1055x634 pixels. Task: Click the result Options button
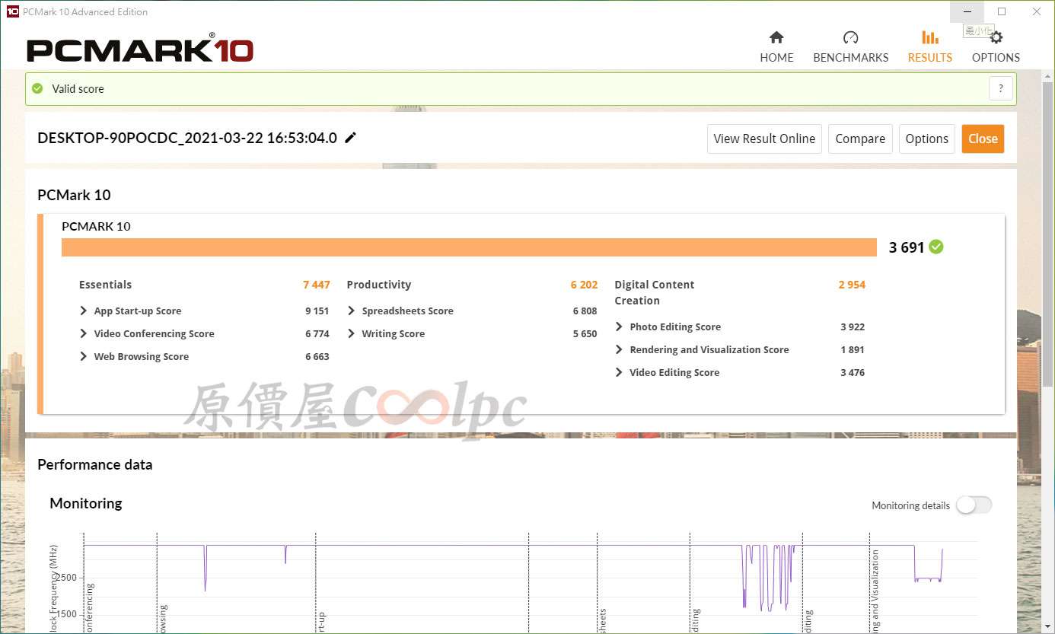926,139
